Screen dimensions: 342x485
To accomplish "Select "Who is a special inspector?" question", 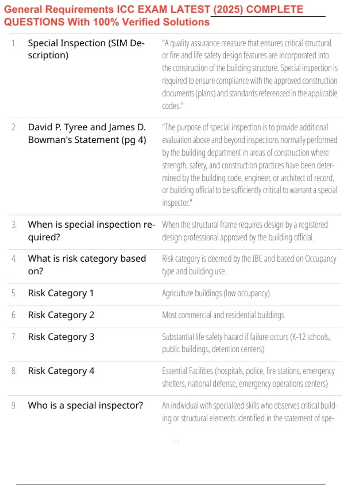I will tap(85, 405).
